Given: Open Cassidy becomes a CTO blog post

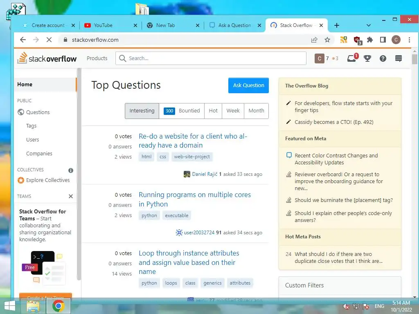Looking at the screenshot, I should tap(334, 122).
